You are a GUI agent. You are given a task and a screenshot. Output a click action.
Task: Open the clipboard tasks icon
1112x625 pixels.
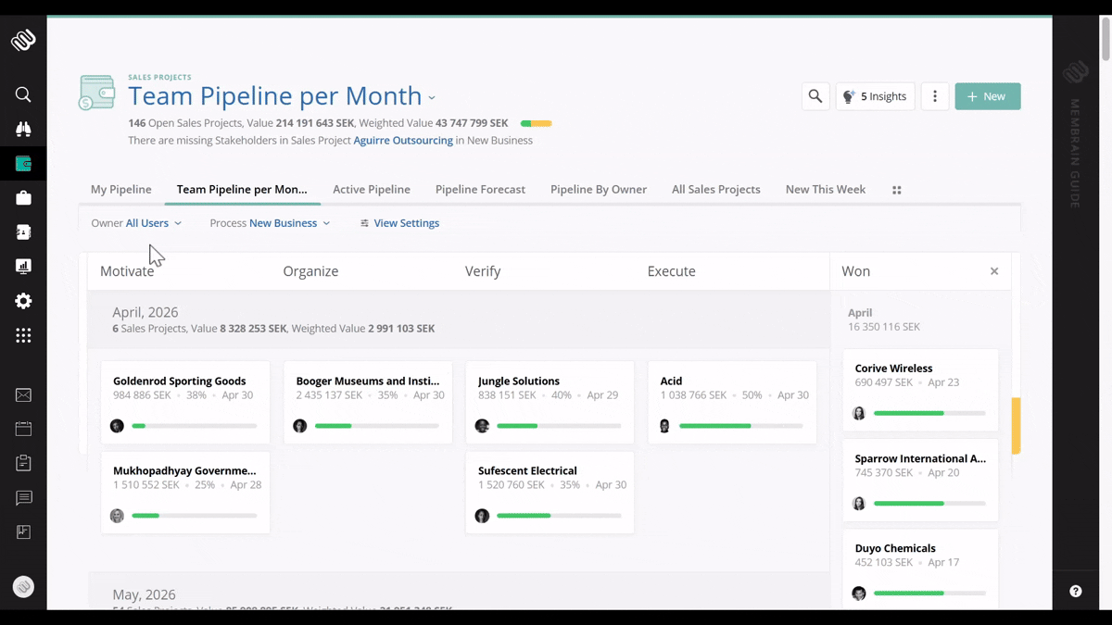23,463
